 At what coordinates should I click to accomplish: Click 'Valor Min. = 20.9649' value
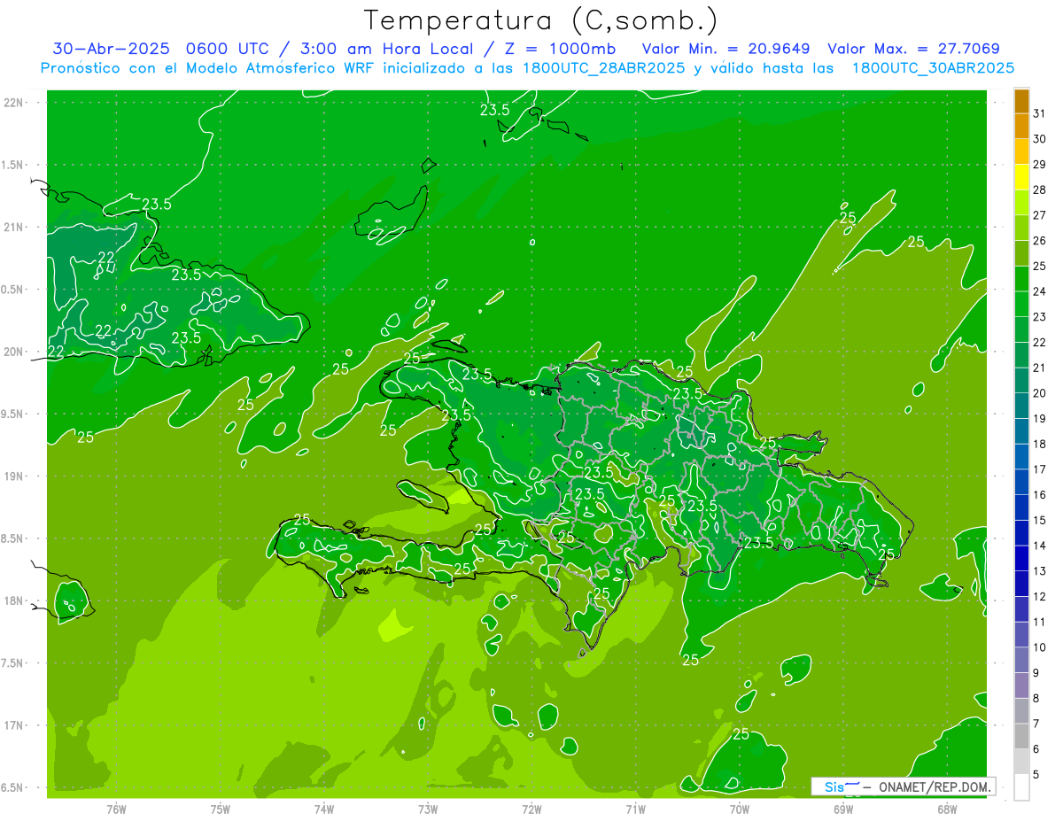pyautogui.click(x=725, y=49)
